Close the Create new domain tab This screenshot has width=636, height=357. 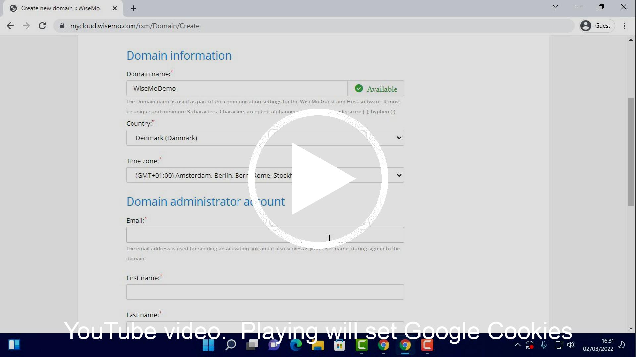coord(115,8)
